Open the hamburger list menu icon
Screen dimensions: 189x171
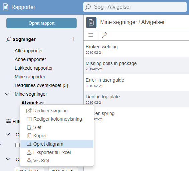click(x=91, y=35)
